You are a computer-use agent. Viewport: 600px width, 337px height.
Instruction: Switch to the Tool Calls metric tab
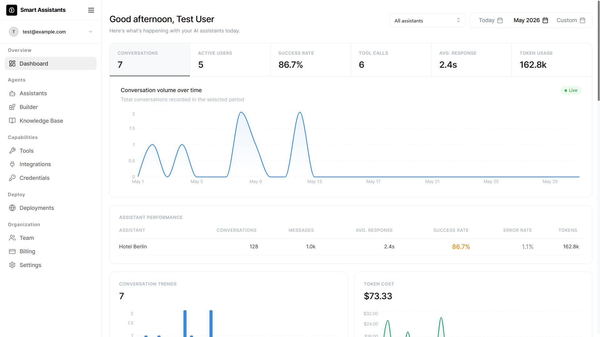pyautogui.click(x=391, y=60)
